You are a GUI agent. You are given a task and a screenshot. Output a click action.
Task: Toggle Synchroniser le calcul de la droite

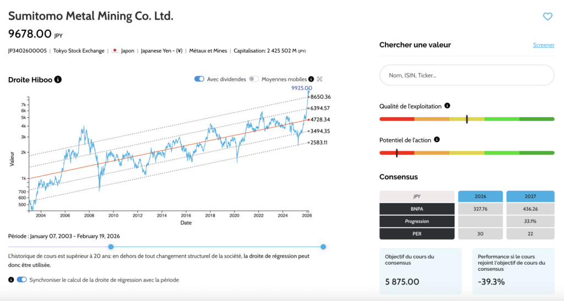(x=22, y=280)
